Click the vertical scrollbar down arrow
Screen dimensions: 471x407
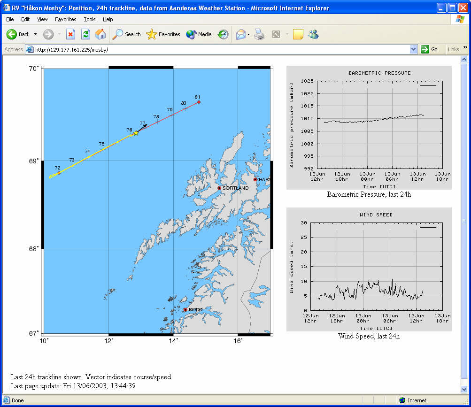464,390
